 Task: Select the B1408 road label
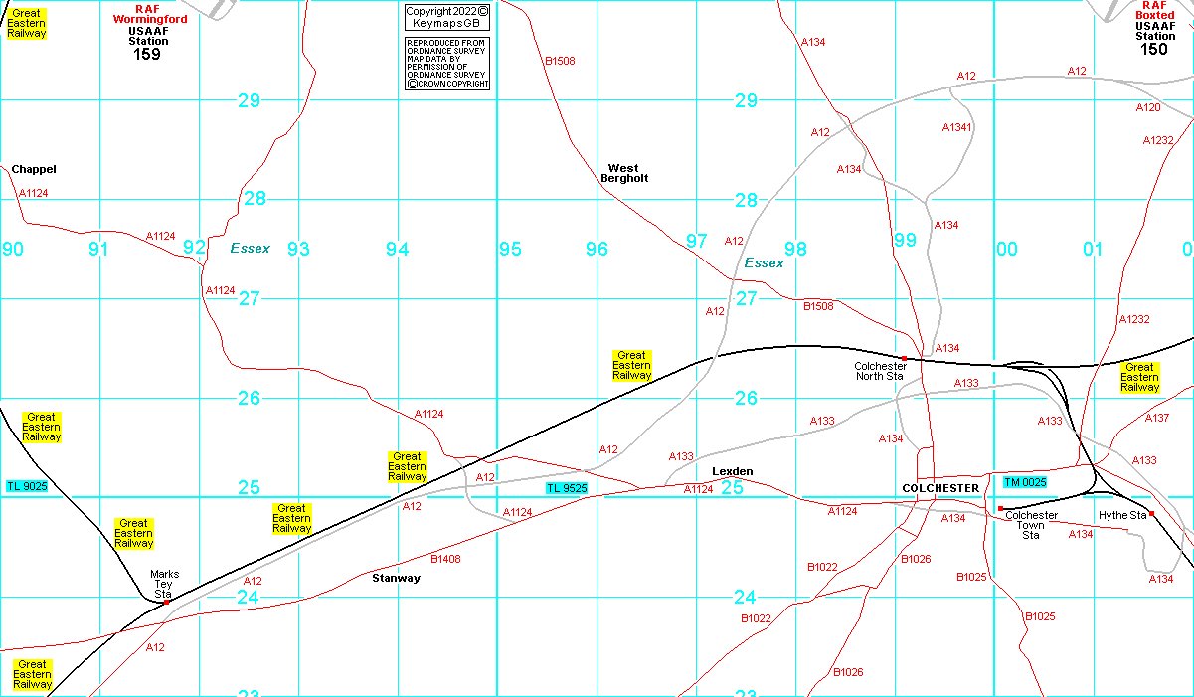coord(445,559)
